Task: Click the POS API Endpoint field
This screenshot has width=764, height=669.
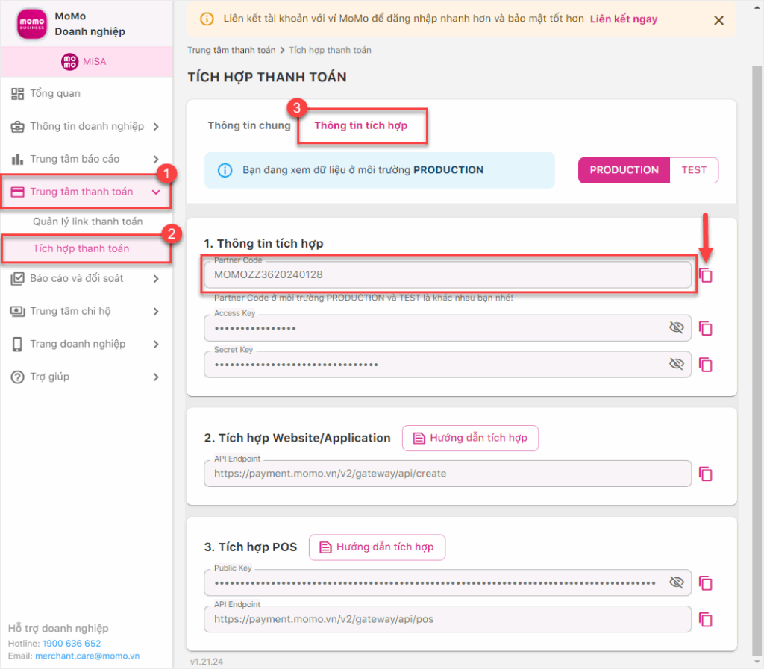Action: click(448, 619)
